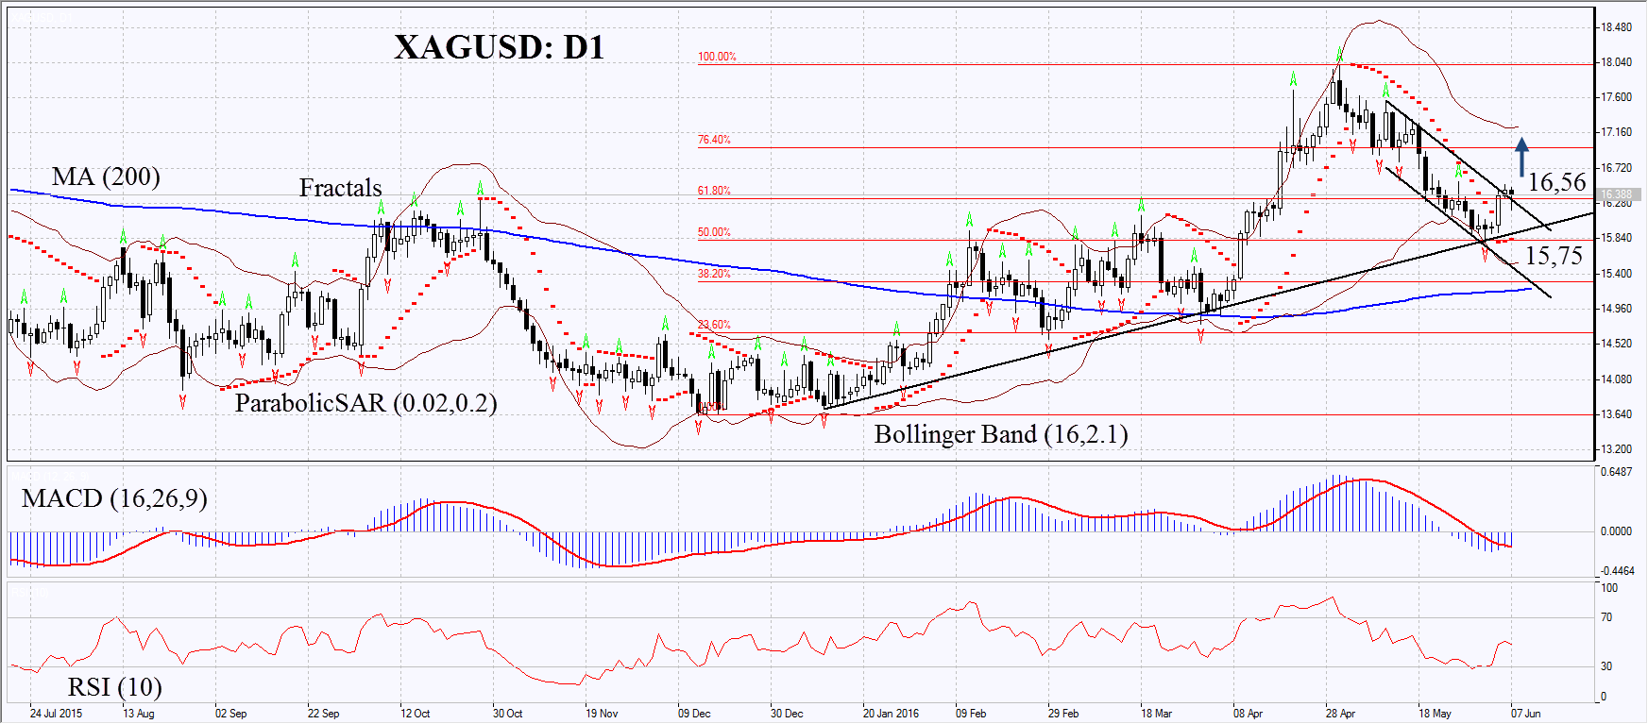
Task: Click the 15,75 support level annotation
Action: 1554,256
